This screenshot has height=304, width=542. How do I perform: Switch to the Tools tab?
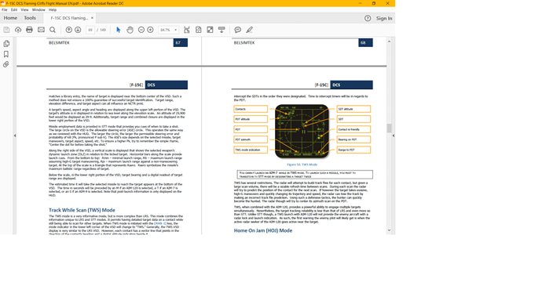(30, 18)
